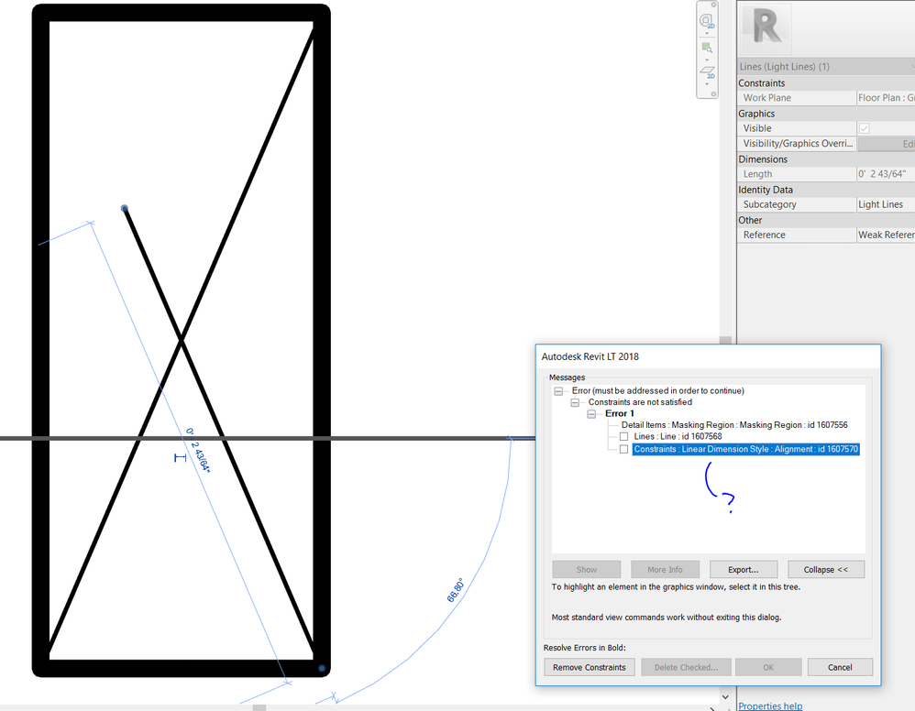Click the dimension equality toggle below the dimension
Viewport: 915px width, 711px height.
click(180, 458)
